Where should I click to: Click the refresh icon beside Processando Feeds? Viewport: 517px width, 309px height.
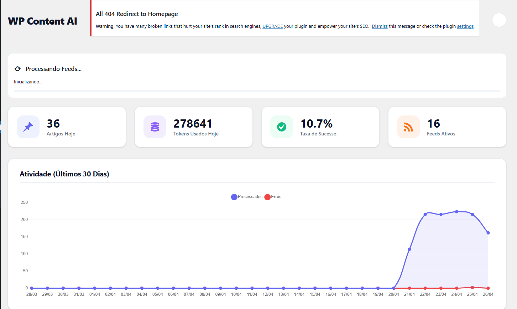[17, 69]
